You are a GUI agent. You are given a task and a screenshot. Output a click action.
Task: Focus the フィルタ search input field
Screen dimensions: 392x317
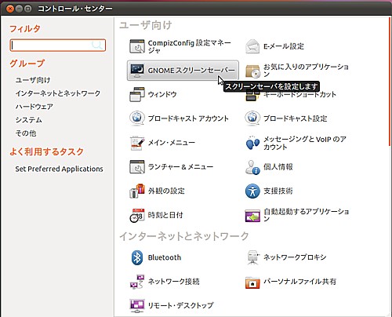pyautogui.click(x=58, y=46)
